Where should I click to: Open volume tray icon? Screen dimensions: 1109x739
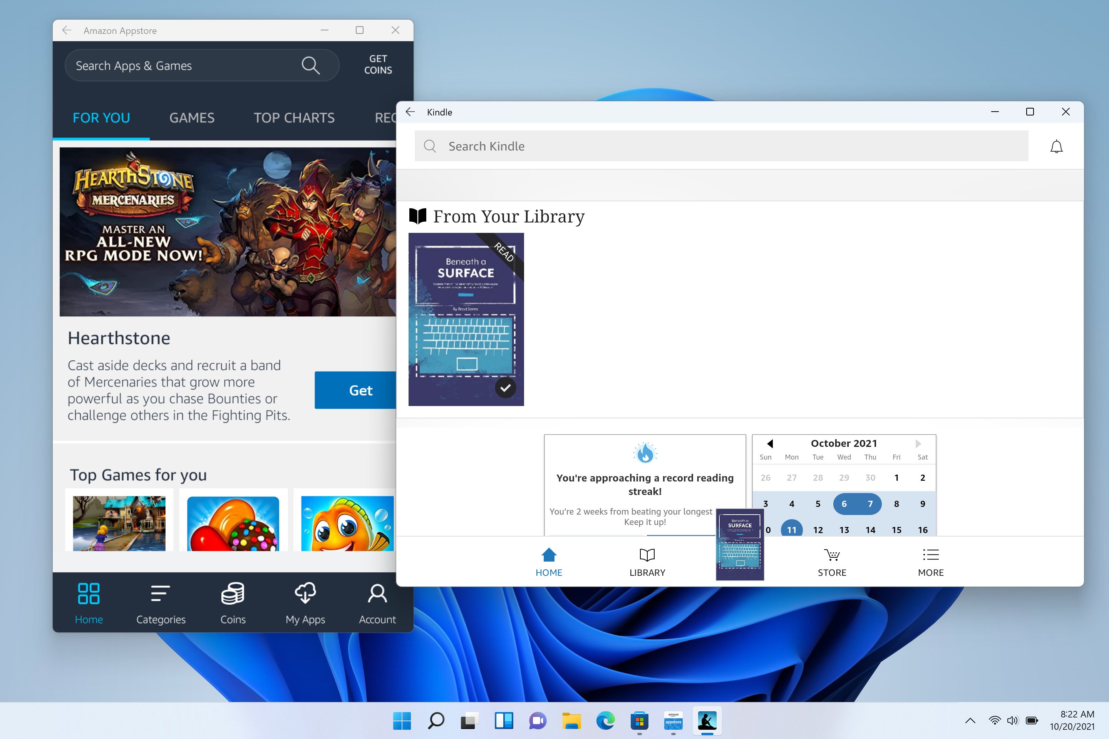click(x=1012, y=720)
